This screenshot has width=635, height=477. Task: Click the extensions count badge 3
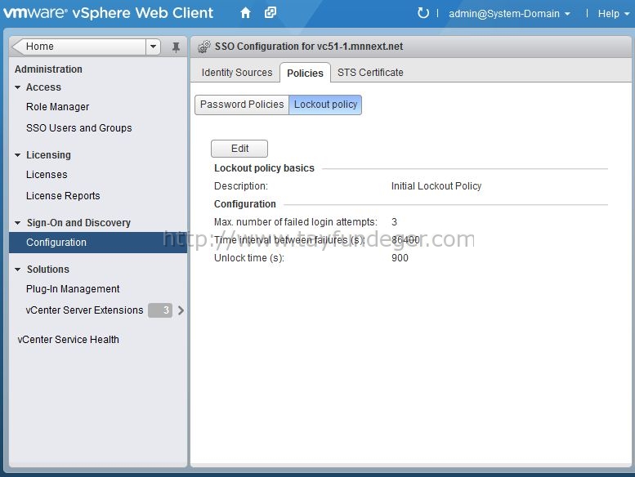[x=160, y=310]
